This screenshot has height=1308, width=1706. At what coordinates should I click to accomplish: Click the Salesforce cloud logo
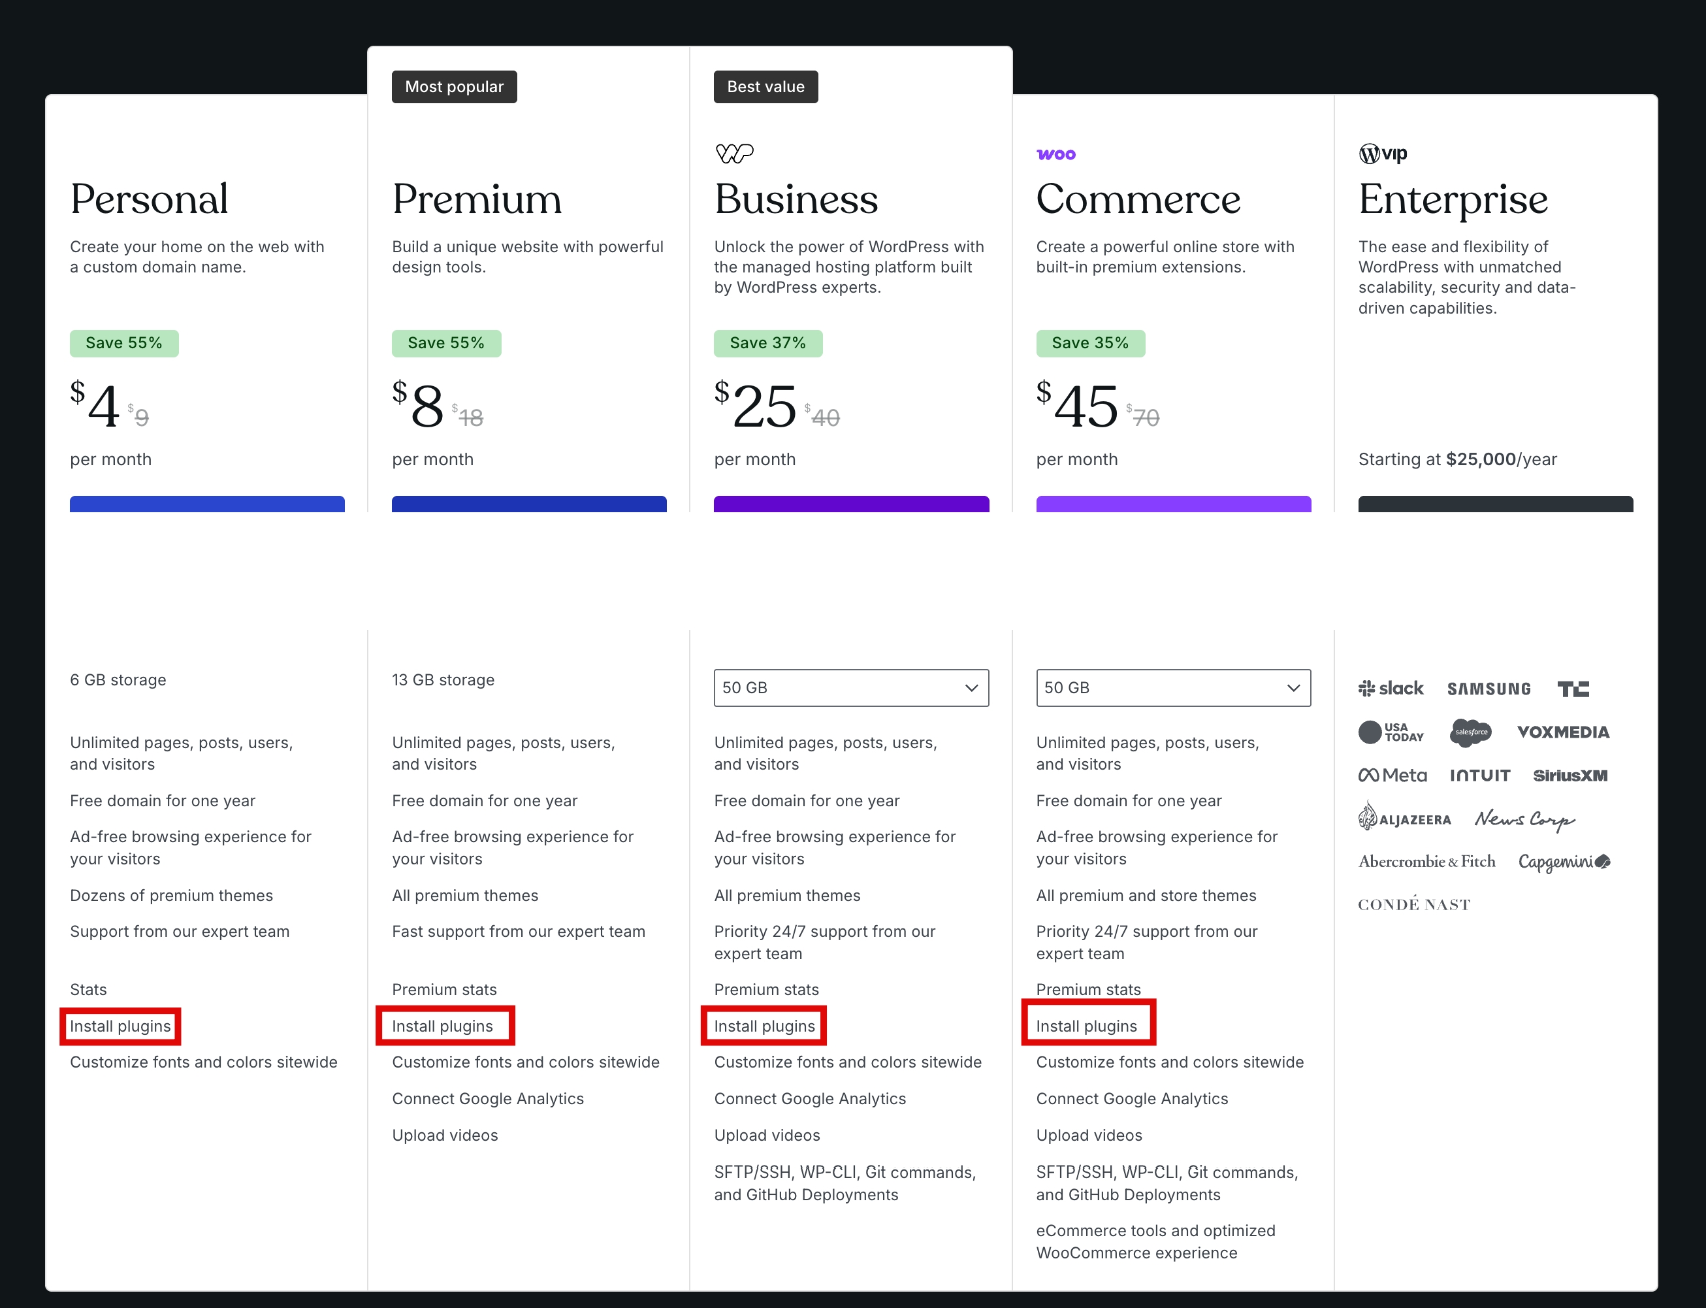coord(1470,732)
